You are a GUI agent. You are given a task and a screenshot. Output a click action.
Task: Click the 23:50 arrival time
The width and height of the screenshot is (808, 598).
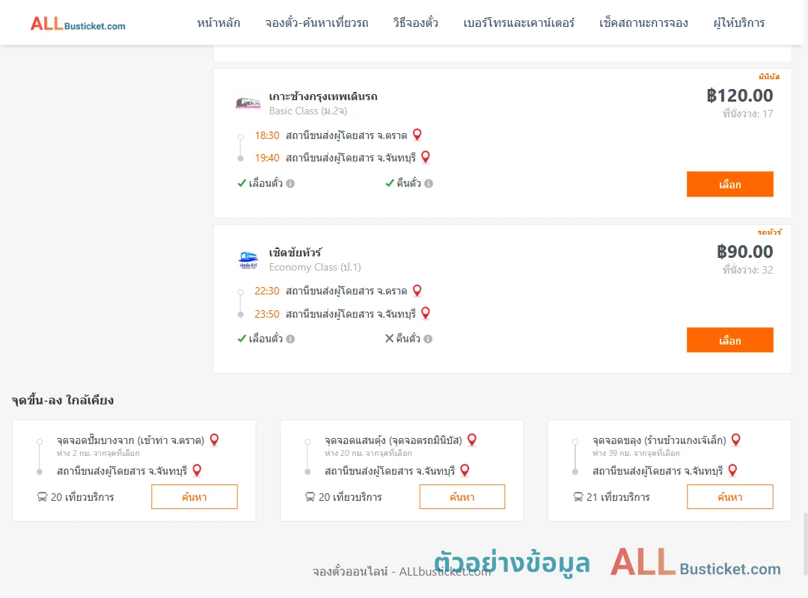click(x=267, y=314)
